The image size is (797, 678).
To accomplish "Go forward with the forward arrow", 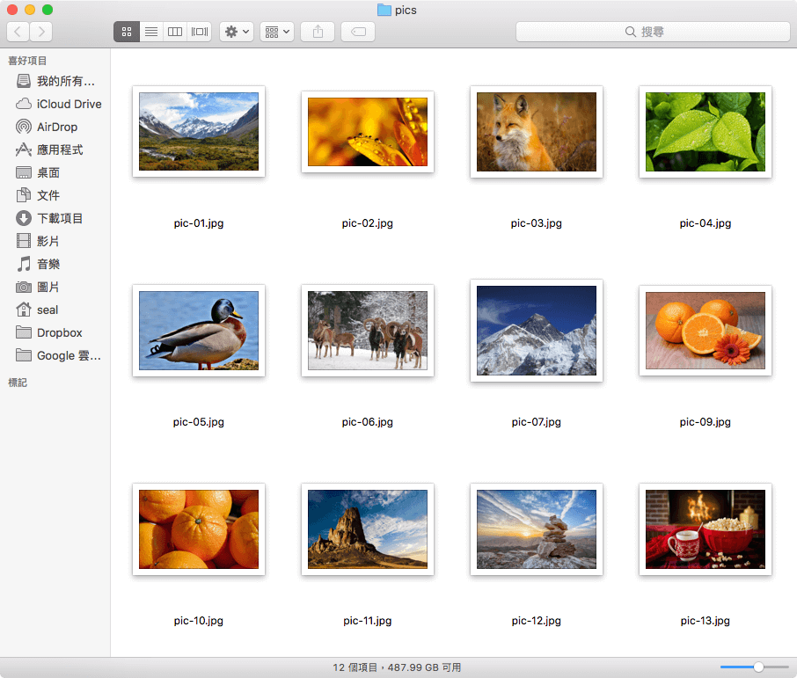I will point(40,32).
